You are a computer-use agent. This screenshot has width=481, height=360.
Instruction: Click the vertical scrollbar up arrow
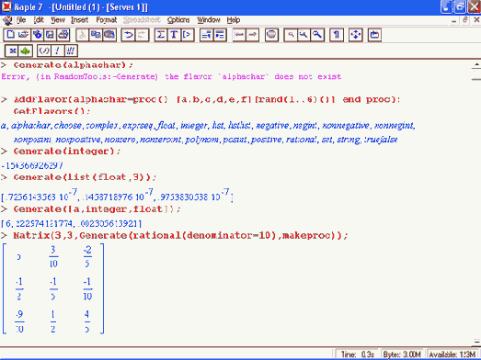point(476,64)
